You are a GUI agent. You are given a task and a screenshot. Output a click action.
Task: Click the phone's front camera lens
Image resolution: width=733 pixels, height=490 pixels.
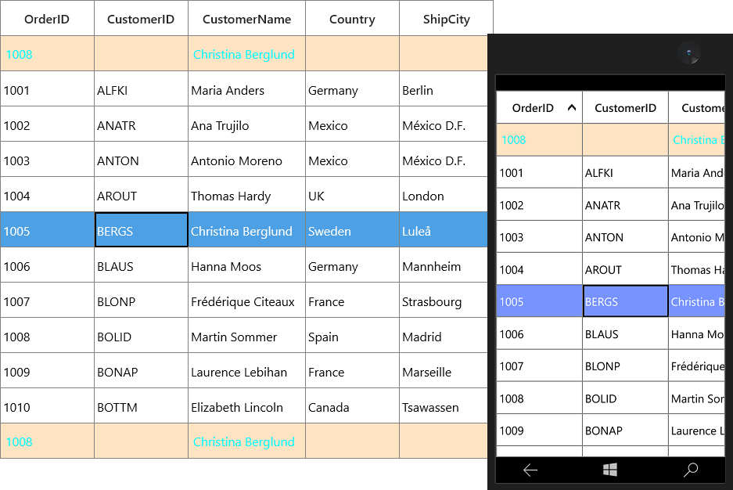[x=688, y=52]
